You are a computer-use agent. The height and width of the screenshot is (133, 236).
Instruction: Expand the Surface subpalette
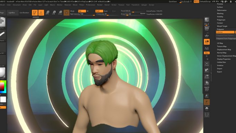[x=220, y=7]
